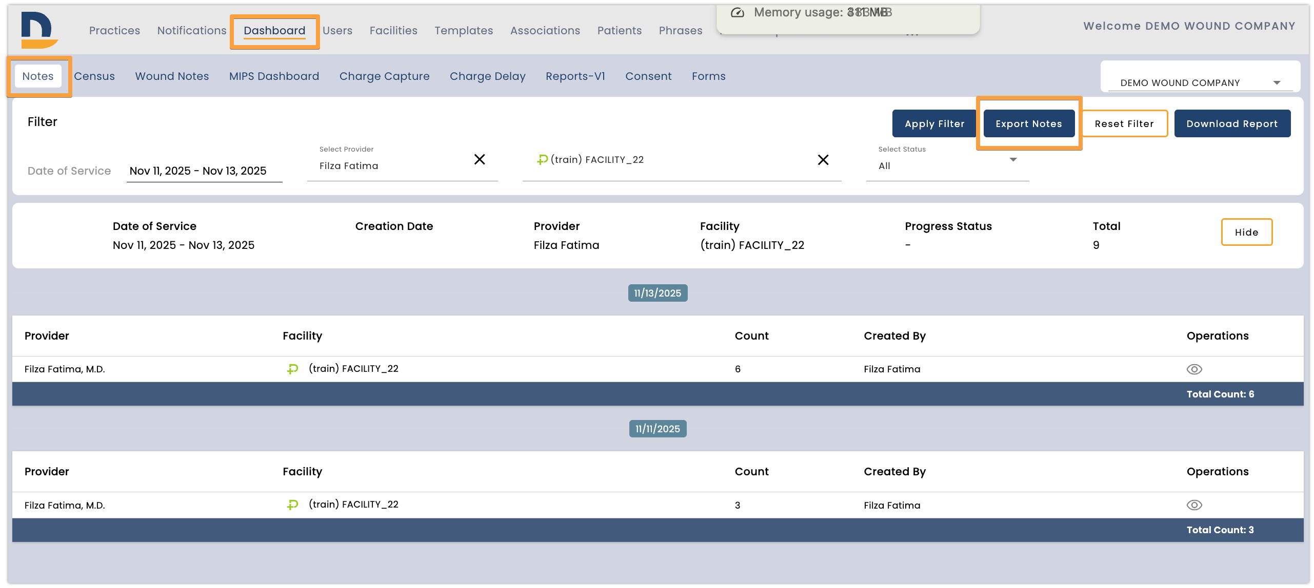1314x588 pixels.
Task: Click Created By 'Filza Fatima' in 11/13/2025 row
Action: [892, 369]
